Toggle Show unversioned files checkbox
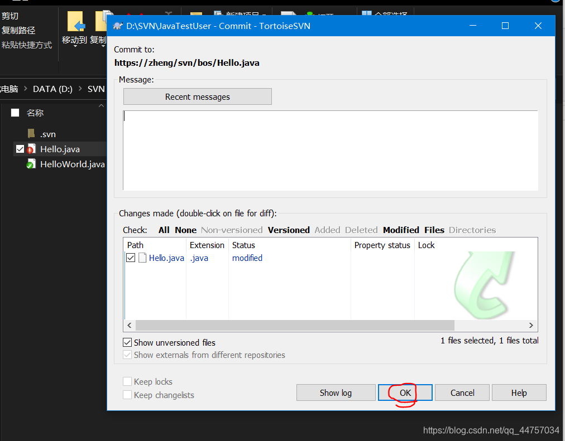565x441 pixels. click(x=127, y=342)
